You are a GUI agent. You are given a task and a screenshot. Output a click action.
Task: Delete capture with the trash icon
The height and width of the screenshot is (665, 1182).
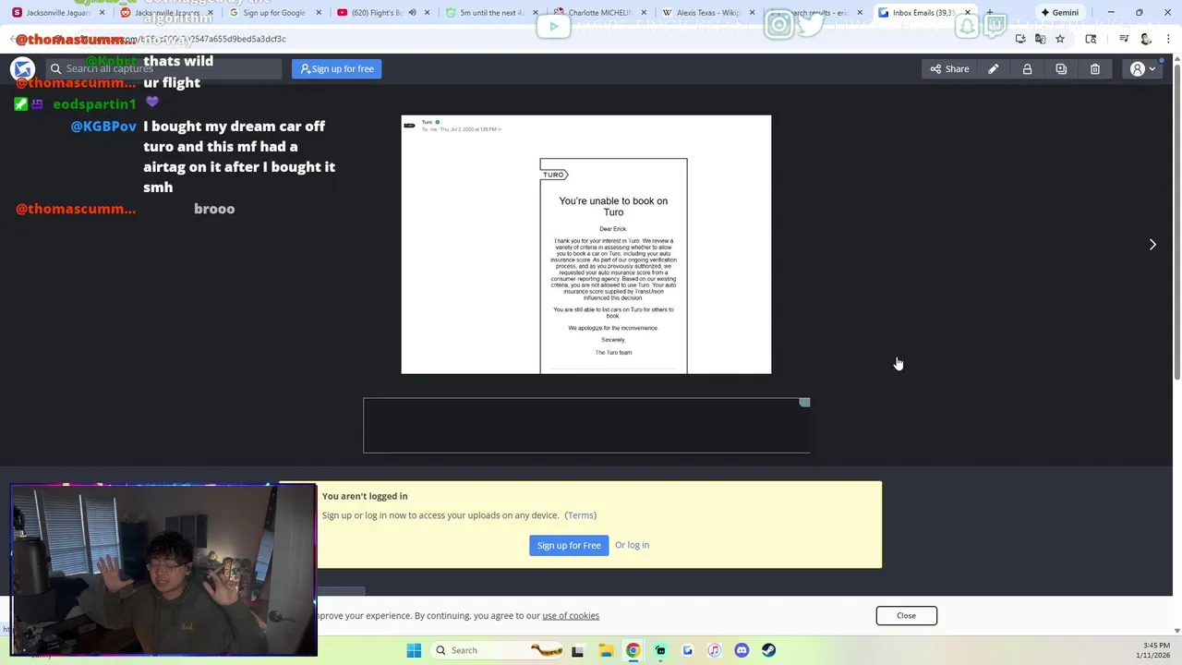click(1095, 68)
